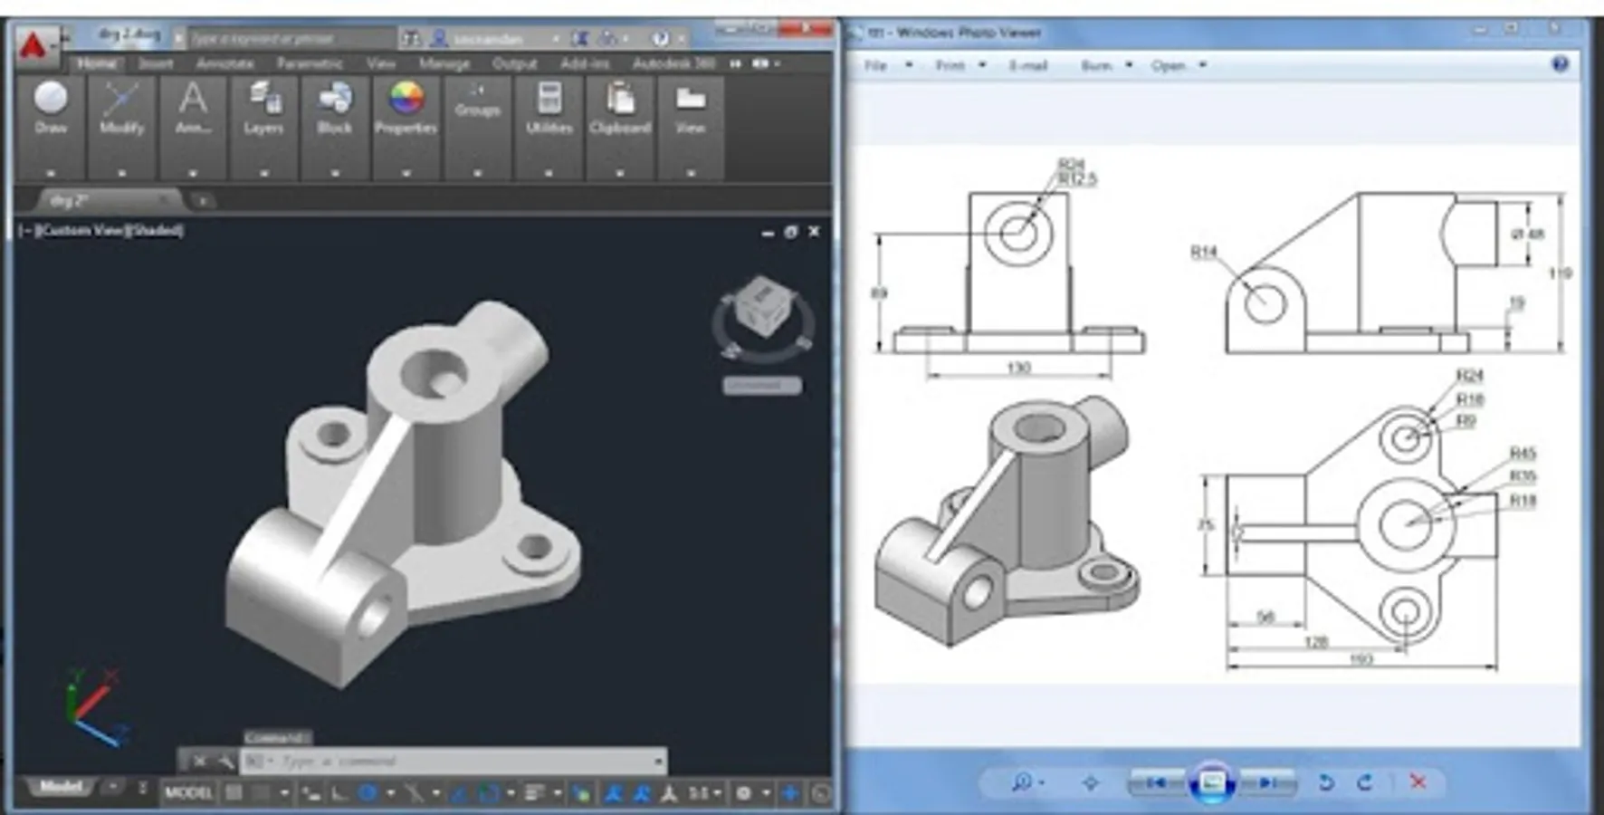Open the Autodesk 360 ribbon tab
This screenshot has width=1604, height=815.
673,63
